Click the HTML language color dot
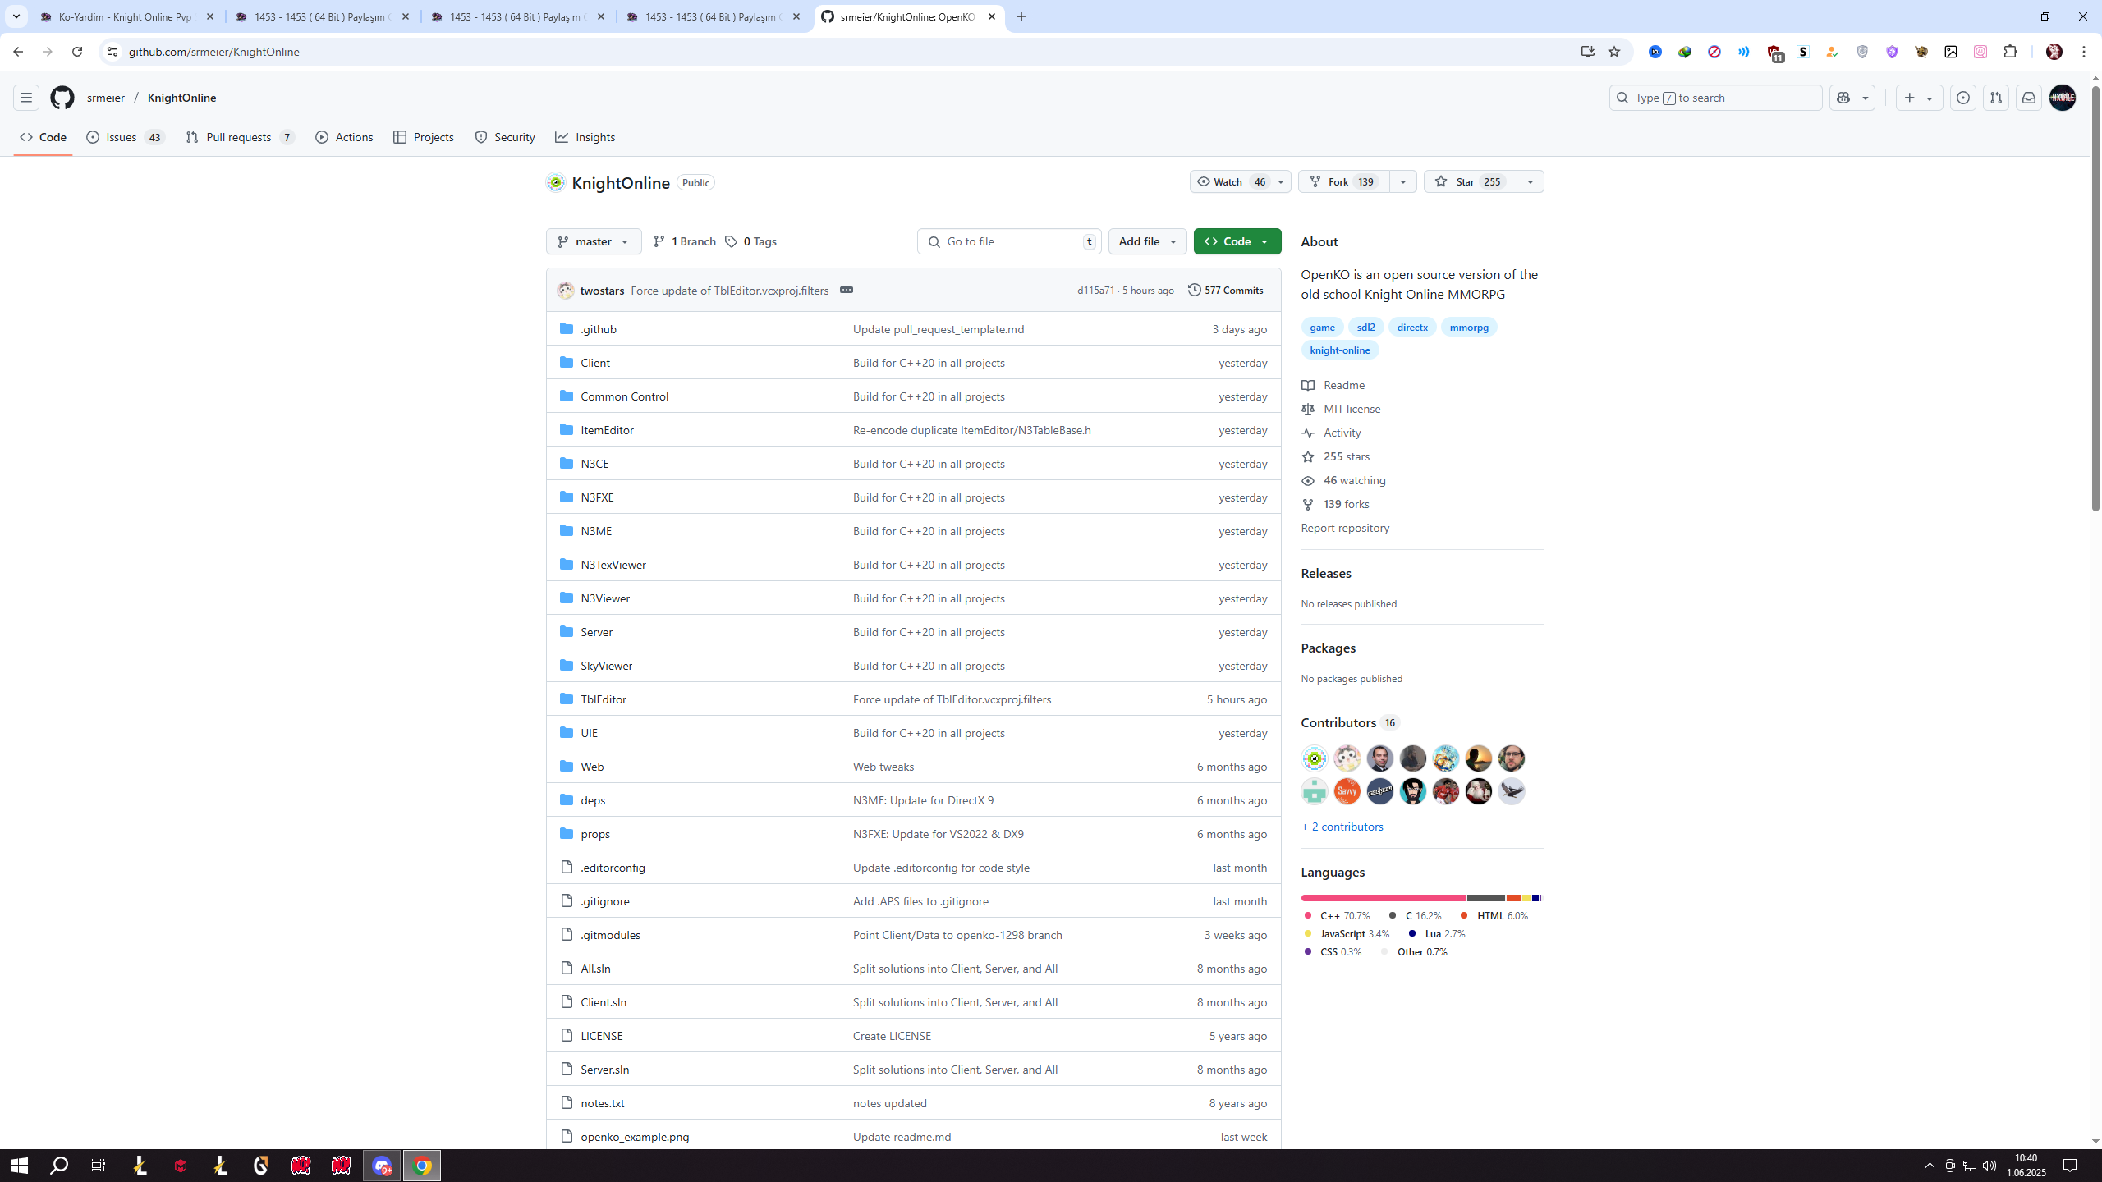The width and height of the screenshot is (2102, 1182). point(1464,915)
